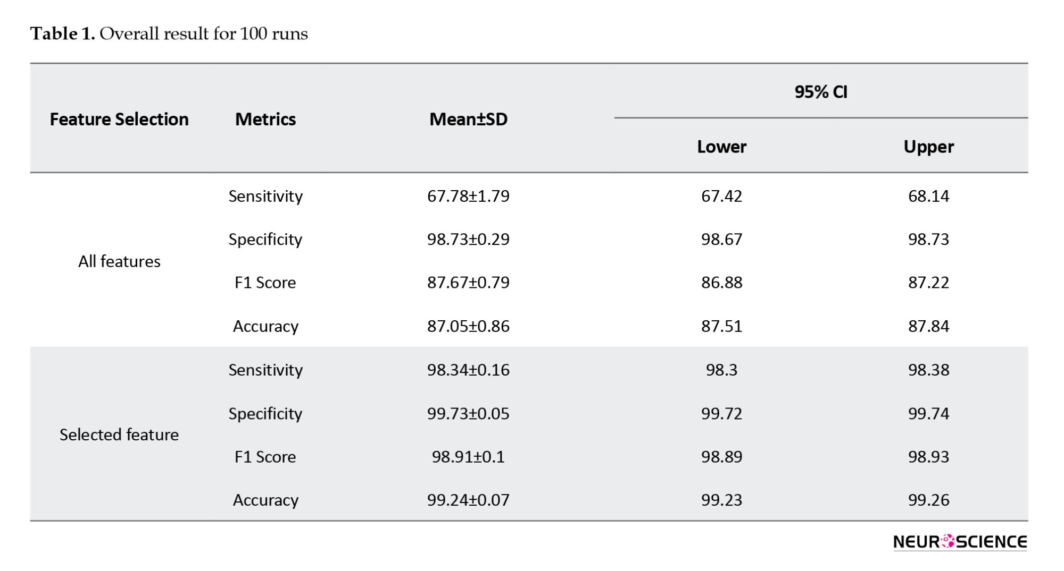Click the pink brain icon in logo
The image size is (1064, 571).
[x=947, y=541]
